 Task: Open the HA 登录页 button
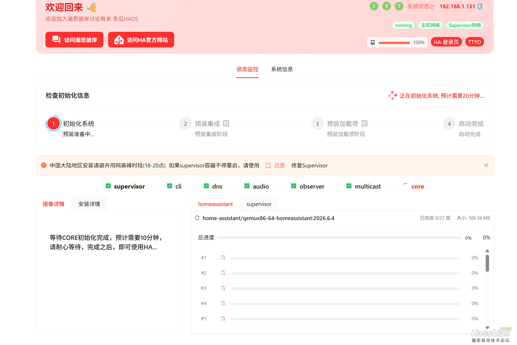point(446,42)
